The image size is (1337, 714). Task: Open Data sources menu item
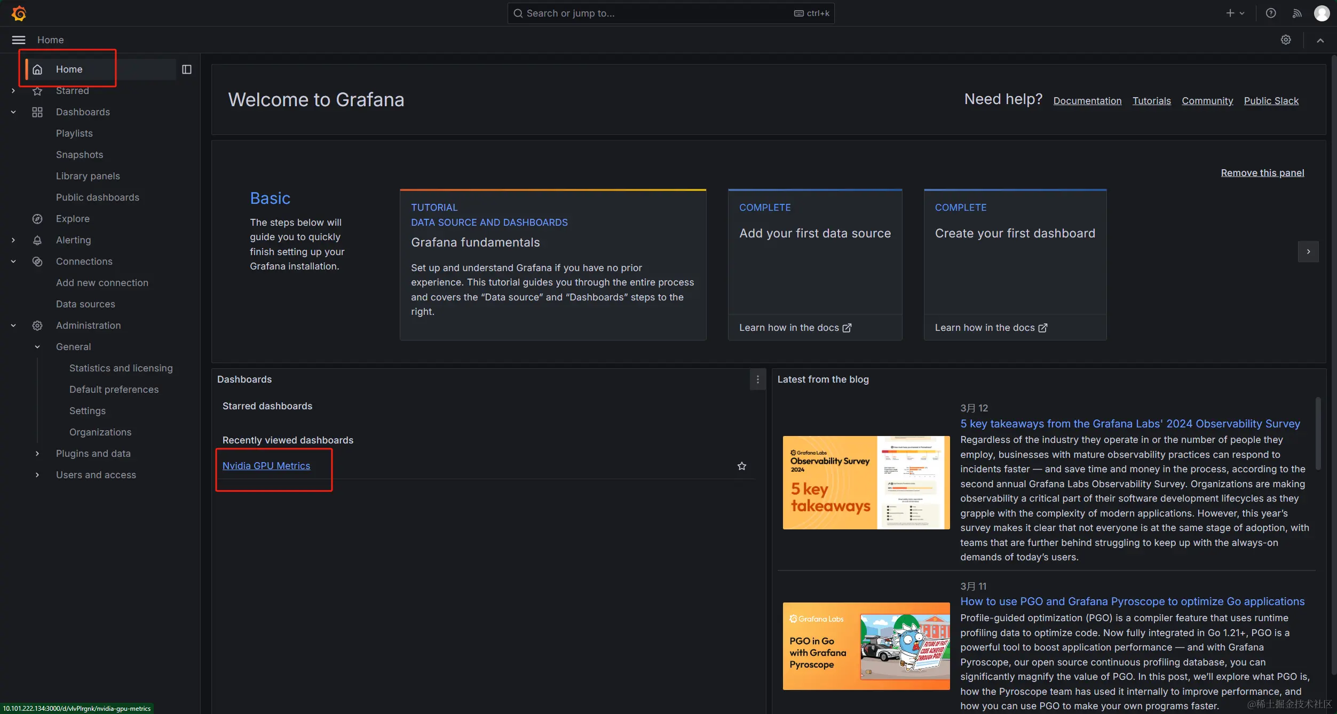pyautogui.click(x=85, y=304)
